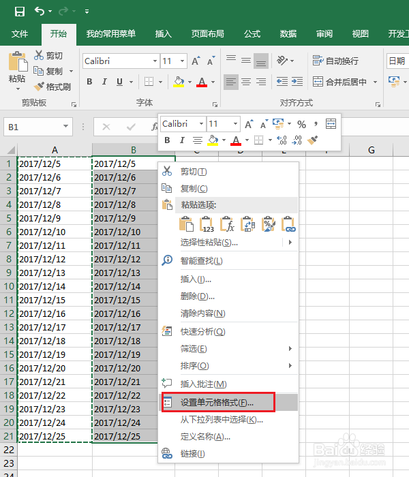
Task: Choose 剪切(T) from context menu
Action: pos(228,172)
